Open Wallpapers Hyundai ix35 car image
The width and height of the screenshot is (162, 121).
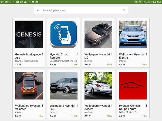pyautogui.click(x=64, y=86)
